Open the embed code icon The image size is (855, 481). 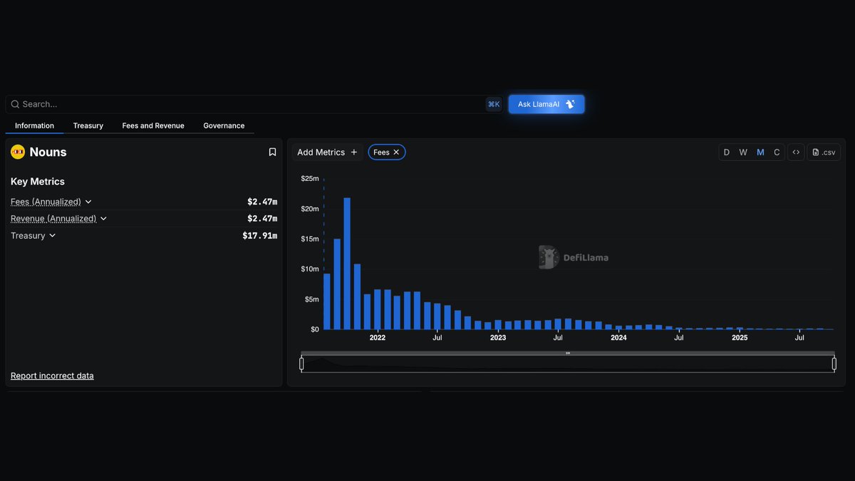[796, 152]
